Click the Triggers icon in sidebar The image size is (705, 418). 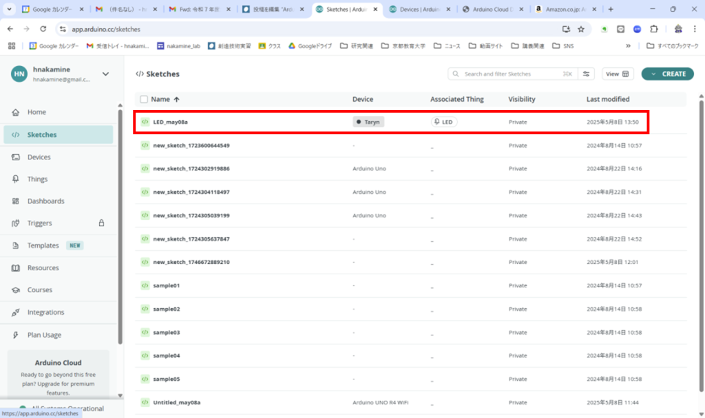pyautogui.click(x=15, y=223)
